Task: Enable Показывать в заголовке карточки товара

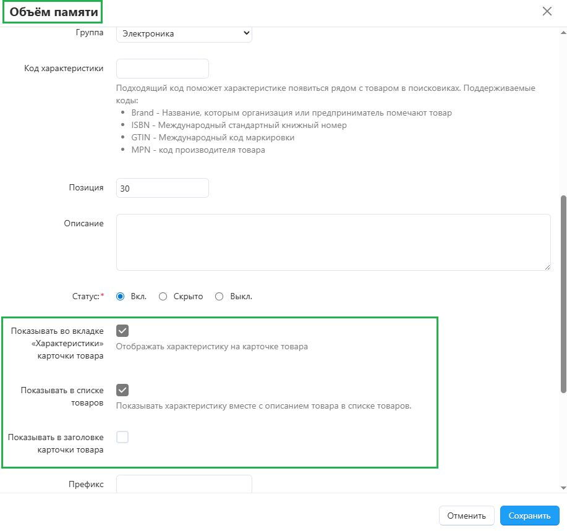Action: click(x=122, y=437)
